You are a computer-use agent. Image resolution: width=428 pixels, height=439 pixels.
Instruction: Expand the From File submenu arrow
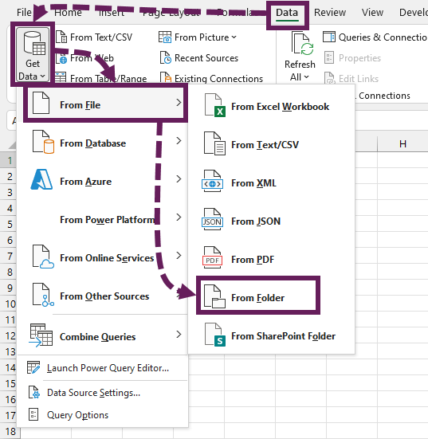179,103
